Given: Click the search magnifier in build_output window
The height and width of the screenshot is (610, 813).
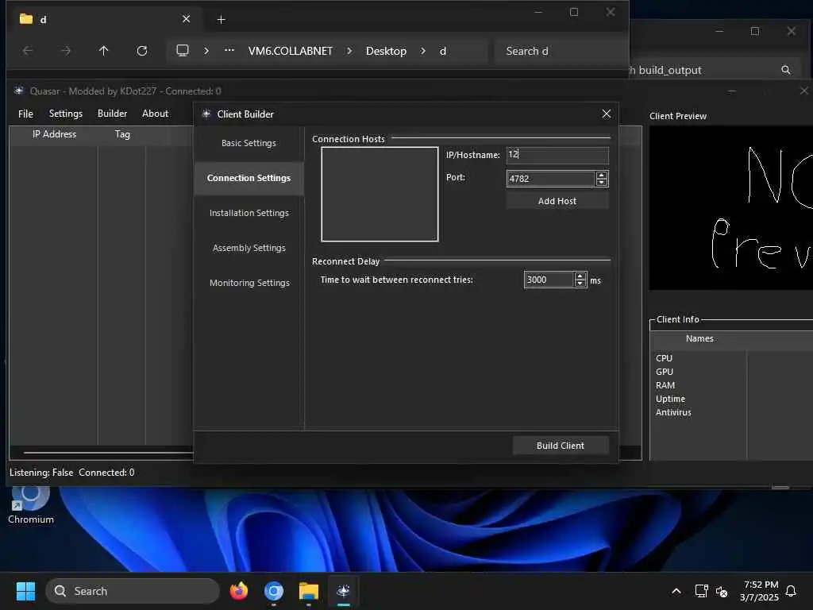Looking at the screenshot, I should (786, 70).
